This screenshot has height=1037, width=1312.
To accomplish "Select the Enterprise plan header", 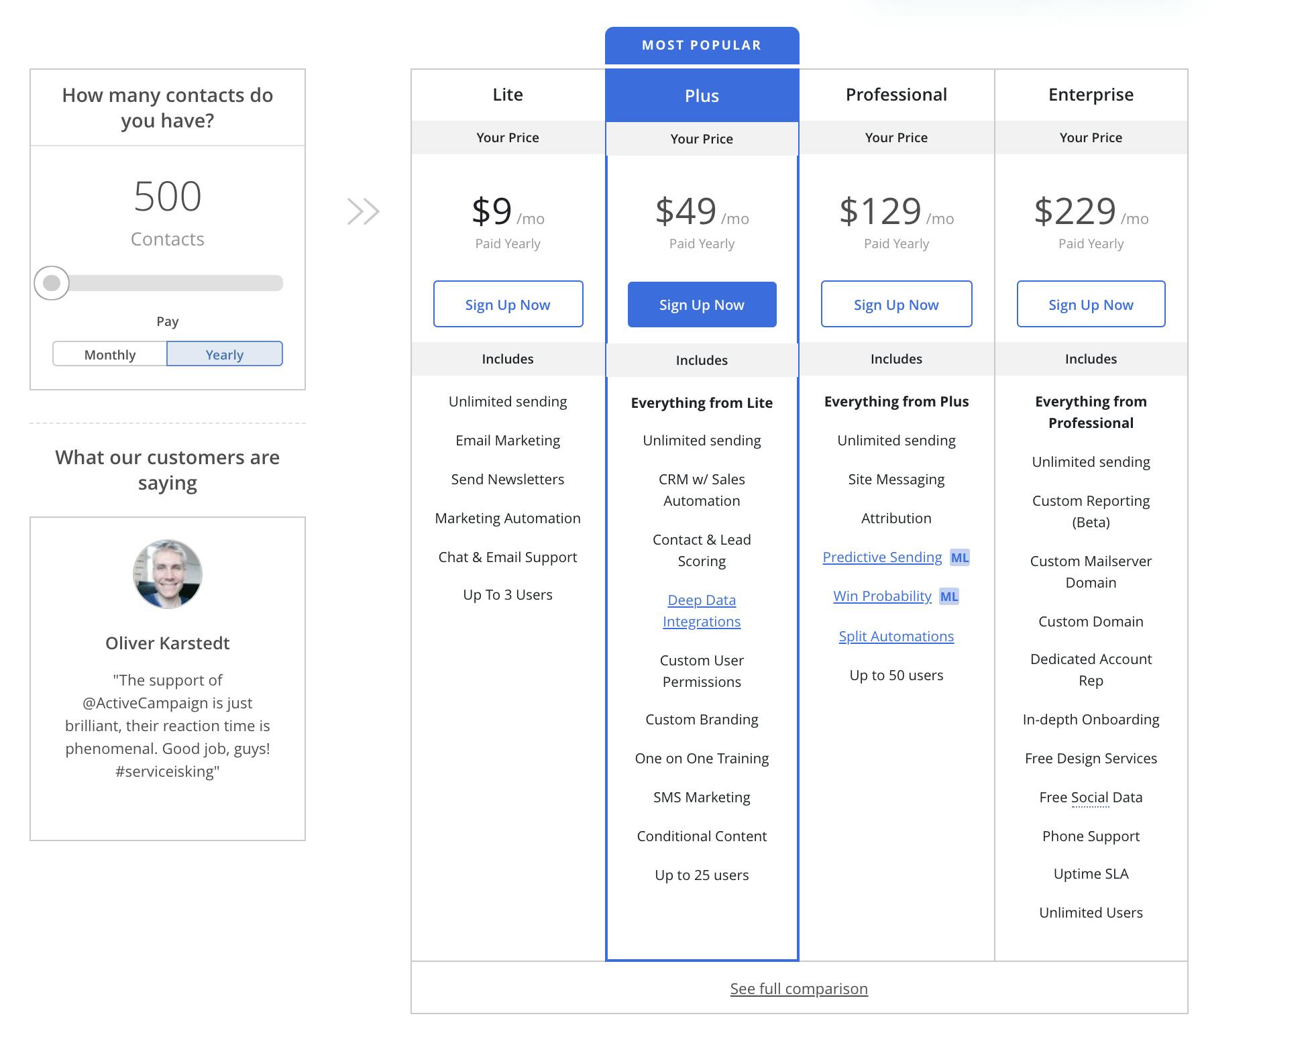I will click(1091, 95).
